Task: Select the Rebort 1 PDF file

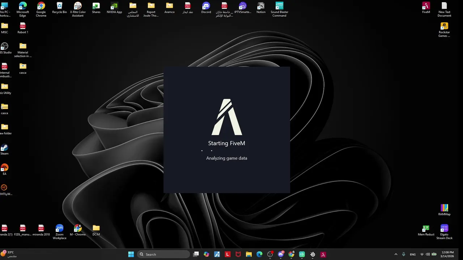Action: [23, 28]
